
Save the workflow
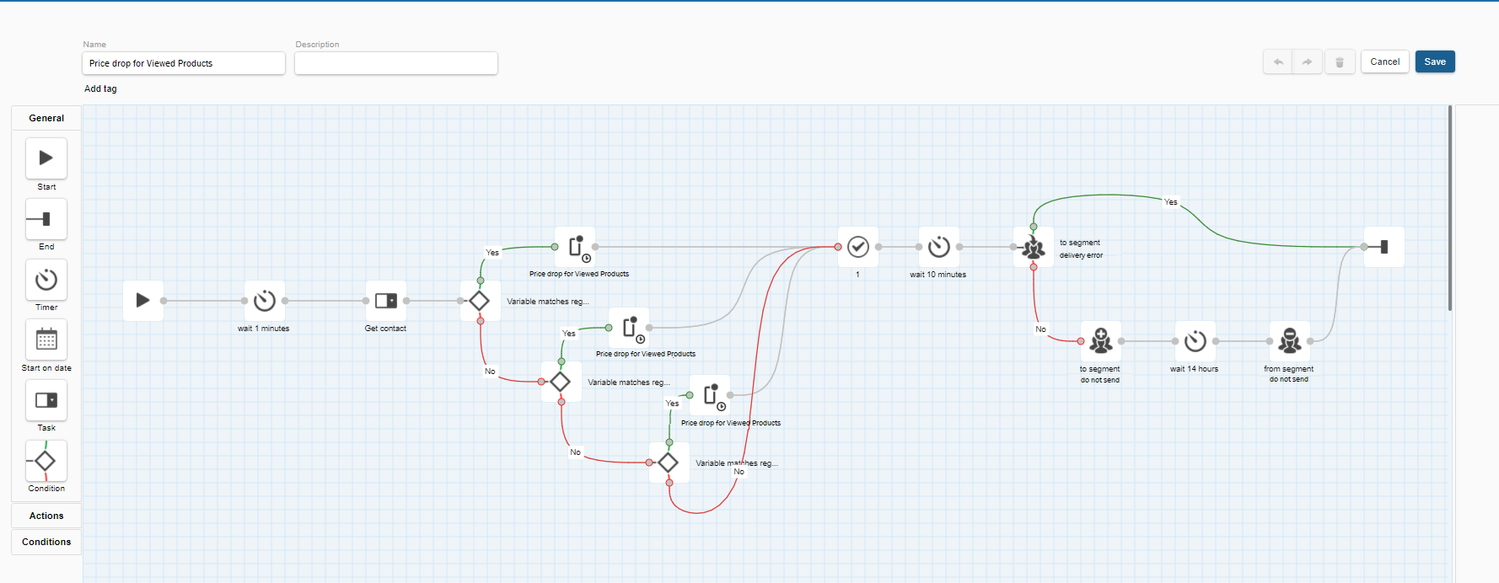point(1435,62)
